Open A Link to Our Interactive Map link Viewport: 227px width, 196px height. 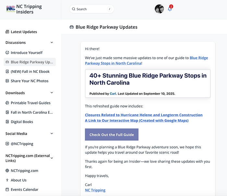tap(137, 121)
